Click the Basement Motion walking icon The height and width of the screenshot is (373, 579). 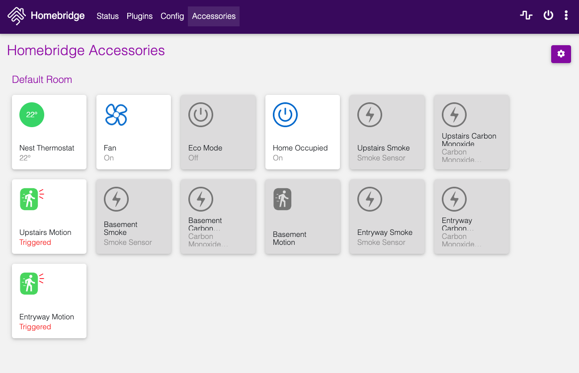click(282, 199)
